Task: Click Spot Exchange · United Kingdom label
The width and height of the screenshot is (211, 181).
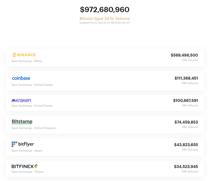Action: click(x=34, y=128)
